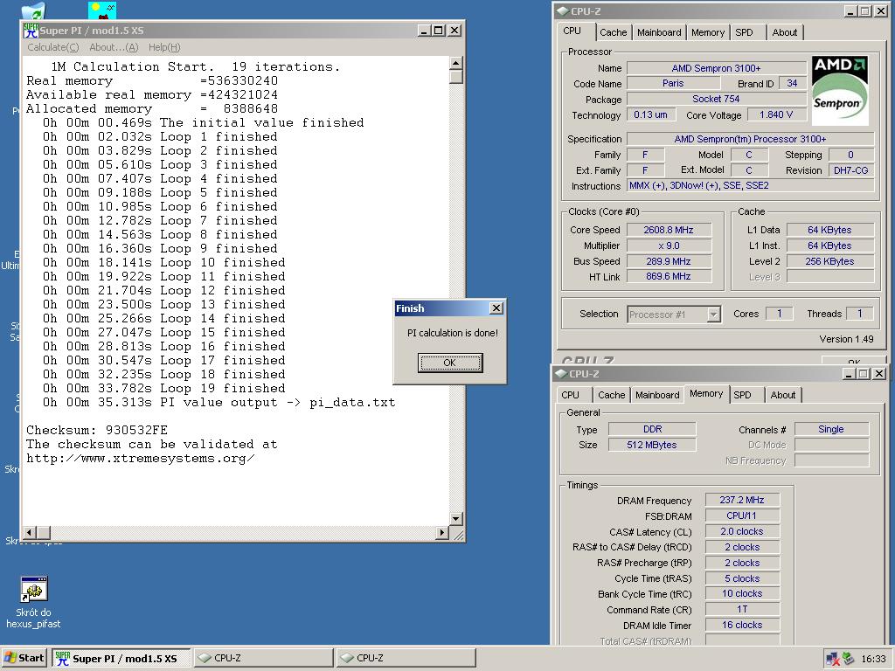Switch to Memory tab in top CPU-Z
Screen dimensions: 895x671
pos(708,32)
